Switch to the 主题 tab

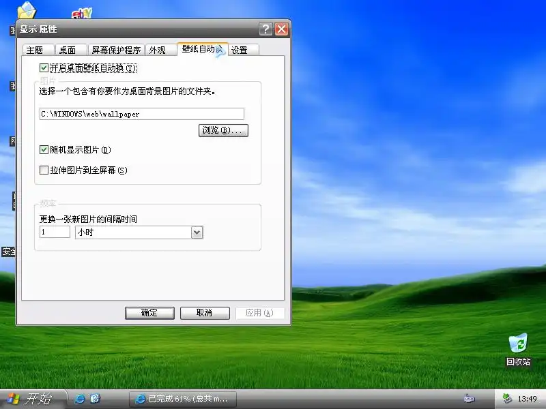(x=38, y=50)
